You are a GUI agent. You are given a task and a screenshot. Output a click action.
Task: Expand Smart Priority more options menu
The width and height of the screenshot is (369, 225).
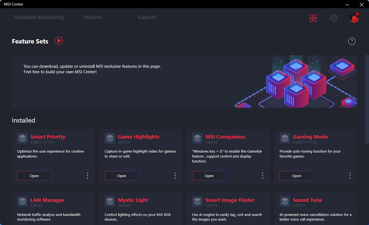point(88,176)
